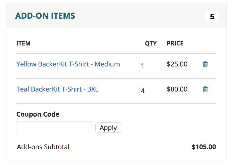This screenshot has height=165, width=232.
Task: Select the ITEM column header
Action: [x=23, y=43]
